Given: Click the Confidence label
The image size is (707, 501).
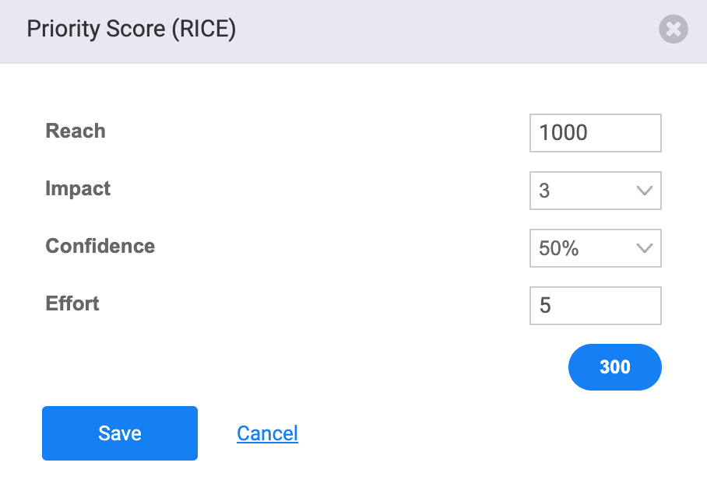Looking at the screenshot, I should click(x=100, y=246).
